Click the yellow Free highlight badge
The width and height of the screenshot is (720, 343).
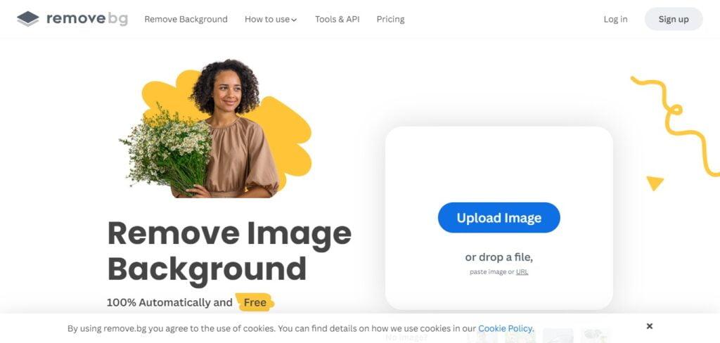pyautogui.click(x=255, y=302)
